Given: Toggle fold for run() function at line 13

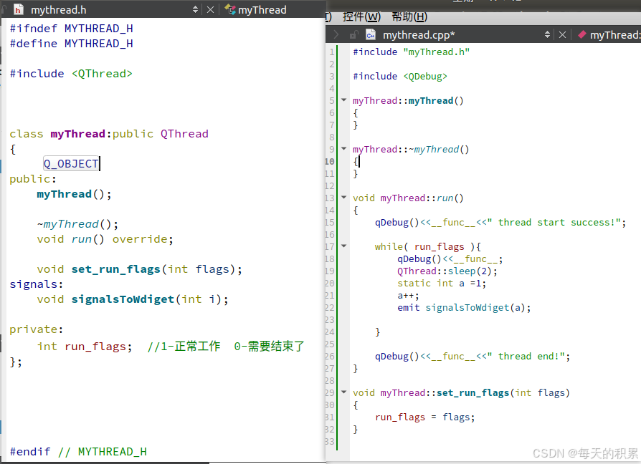Looking at the screenshot, I should tap(344, 198).
